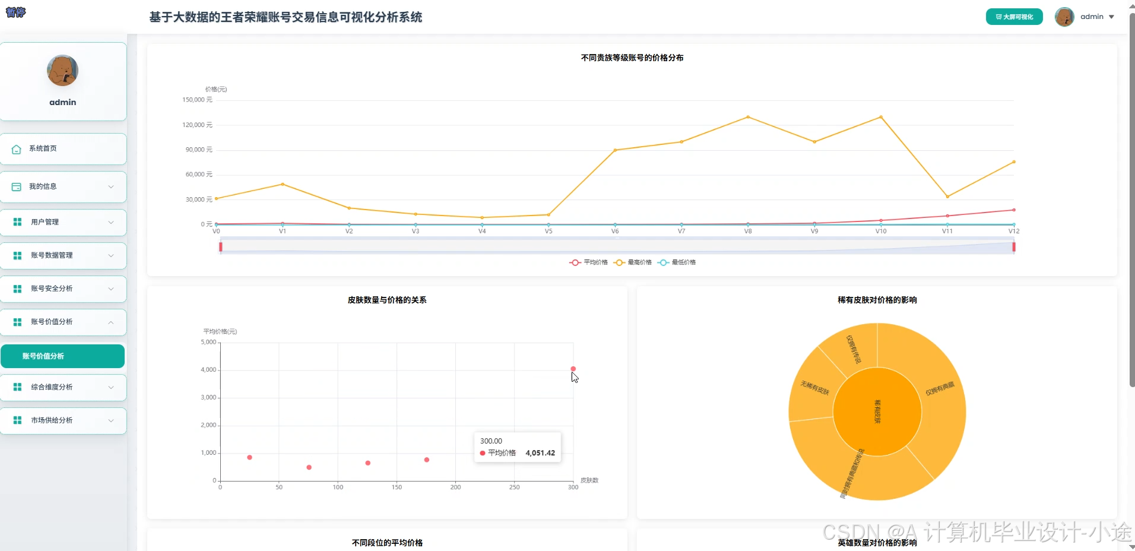
Task: Click the card icon beside 我的信息
Action: pyautogui.click(x=17, y=186)
